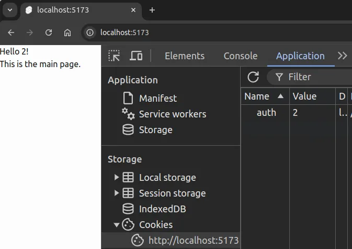The image size is (352, 249).
Task: Open the browser home page
Action: tap(67, 33)
